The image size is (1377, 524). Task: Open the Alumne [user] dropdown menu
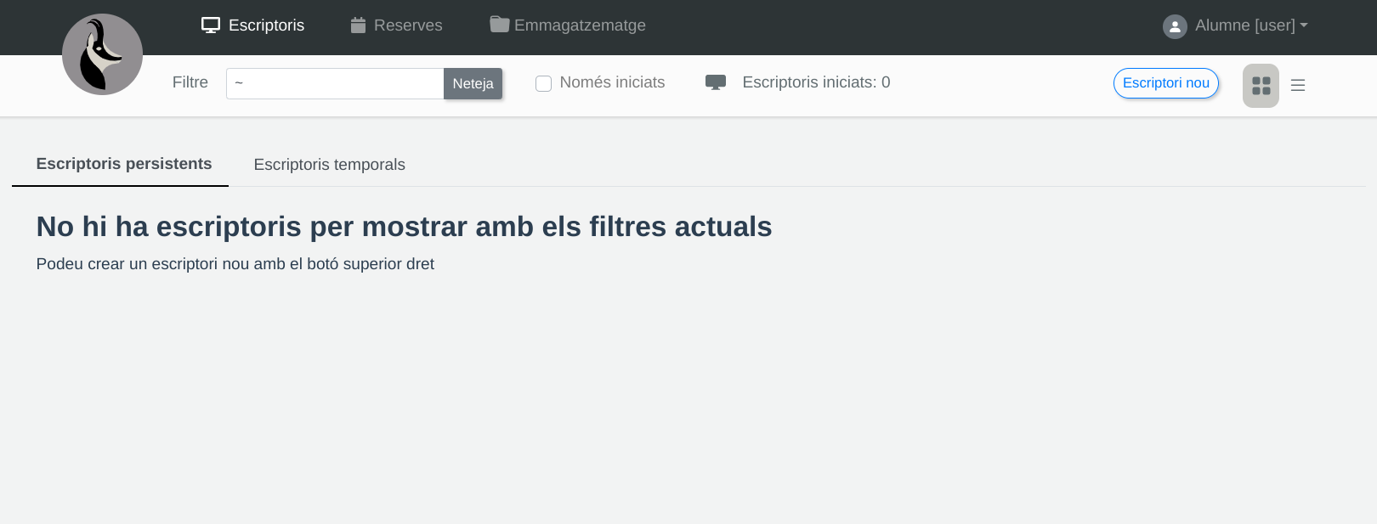[1244, 25]
